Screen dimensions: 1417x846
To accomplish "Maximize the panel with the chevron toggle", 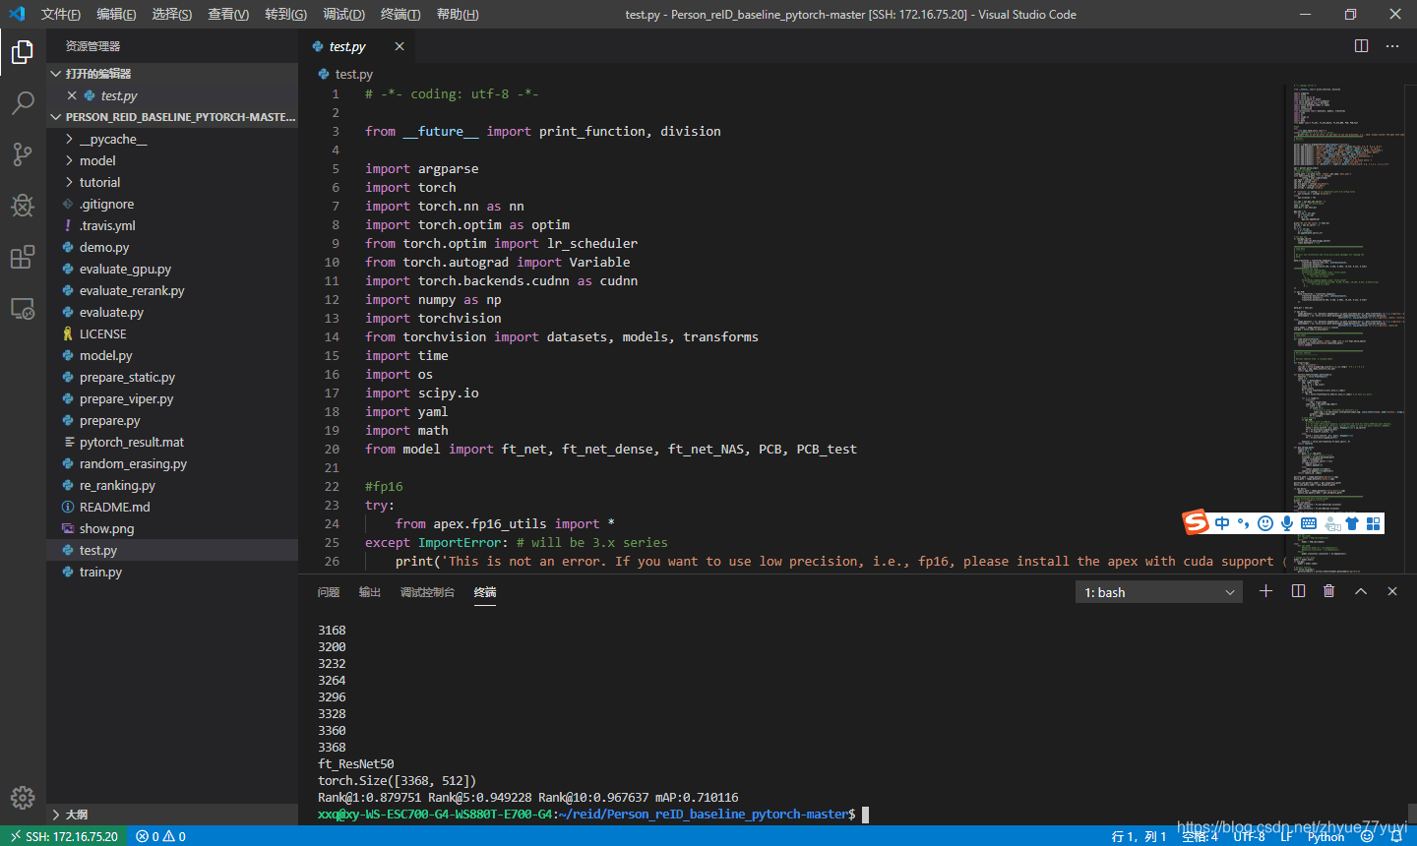I will [1361, 590].
